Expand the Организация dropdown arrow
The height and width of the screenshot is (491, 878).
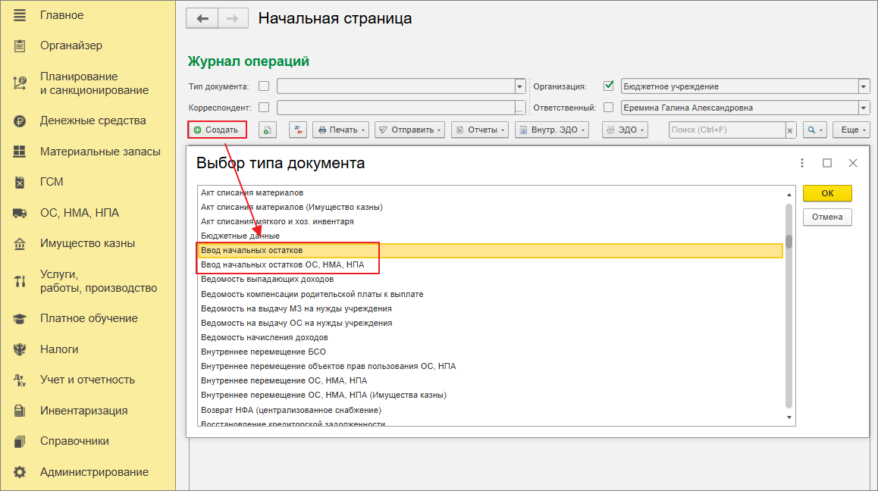(864, 86)
